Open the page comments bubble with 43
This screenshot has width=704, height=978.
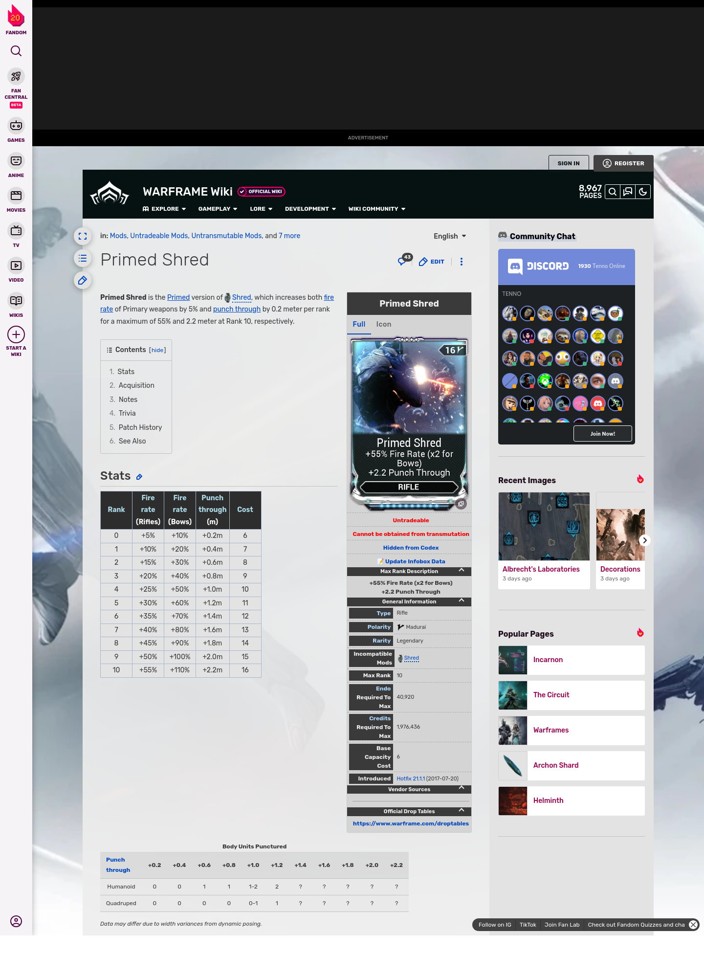[x=404, y=260]
